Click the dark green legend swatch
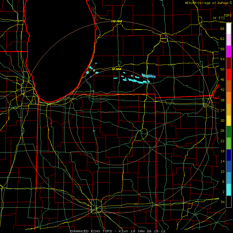Viewport: 233px width, 233px height. tap(229, 132)
